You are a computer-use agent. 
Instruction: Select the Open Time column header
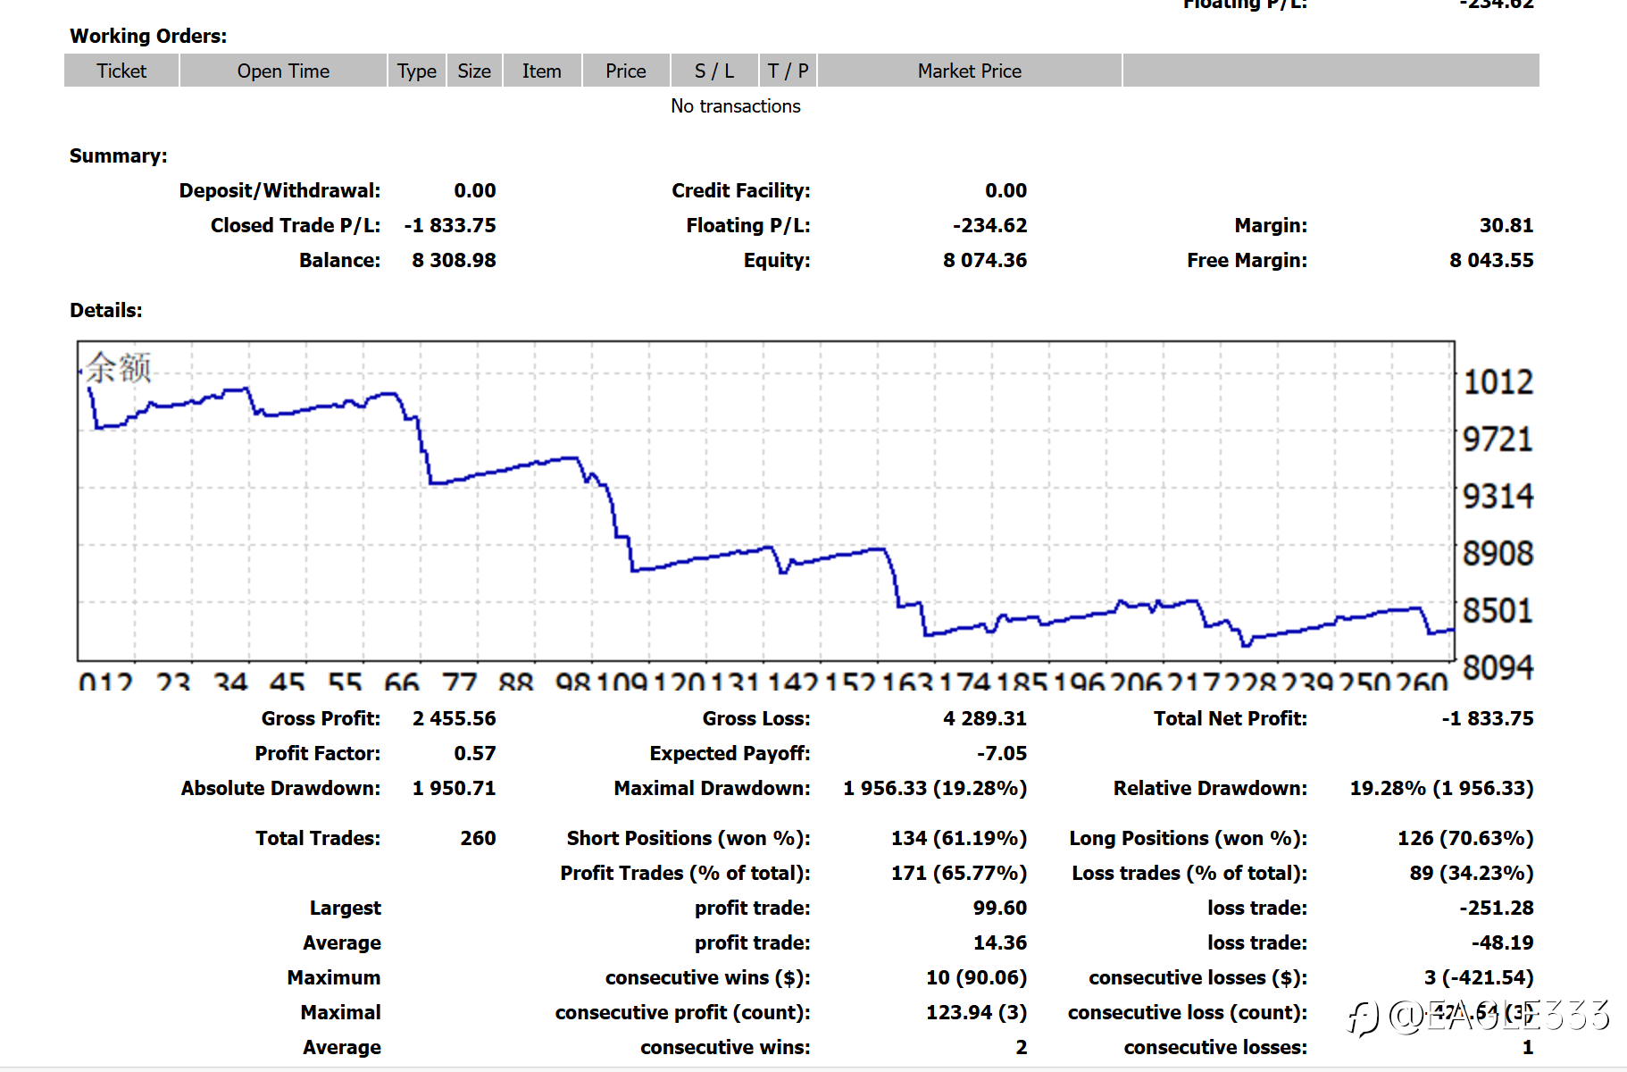[283, 71]
